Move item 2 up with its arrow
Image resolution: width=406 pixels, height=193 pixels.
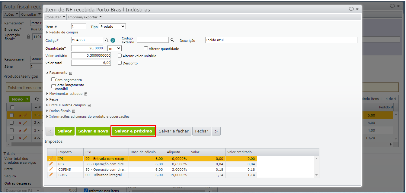click(x=39, y=123)
